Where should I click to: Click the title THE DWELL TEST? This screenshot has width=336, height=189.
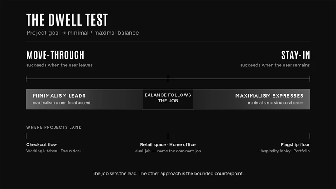[67, 20]
